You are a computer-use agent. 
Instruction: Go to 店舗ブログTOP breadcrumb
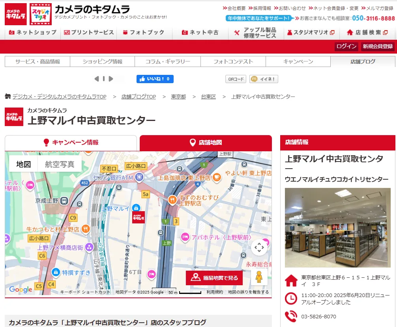point(139,97)
